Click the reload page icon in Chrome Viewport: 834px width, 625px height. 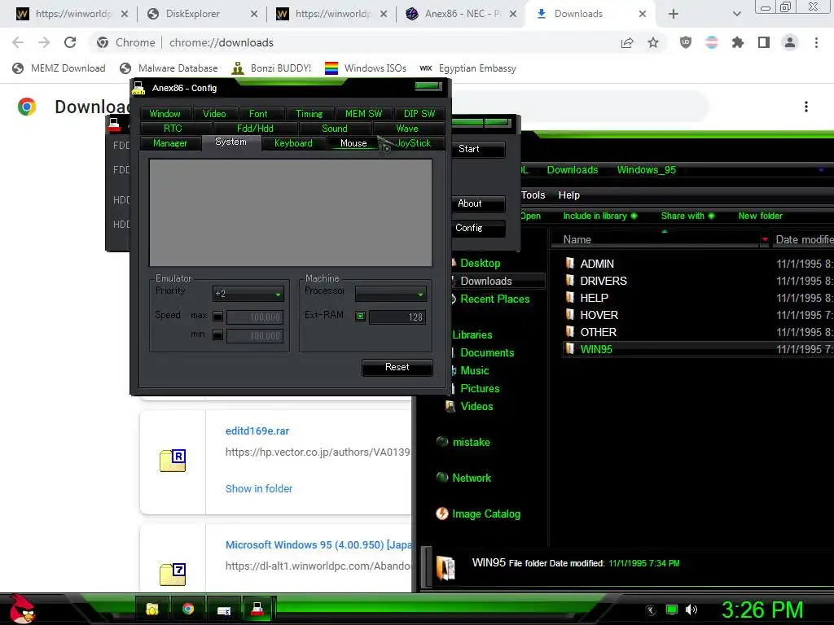pos(70,42)
